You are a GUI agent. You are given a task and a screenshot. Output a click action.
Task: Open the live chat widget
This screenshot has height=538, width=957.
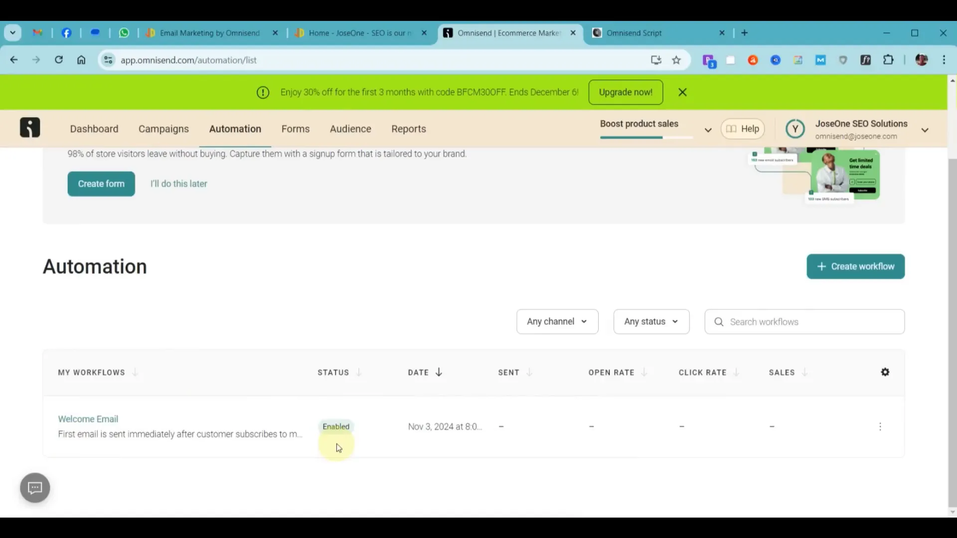click(x=35, y=487)
